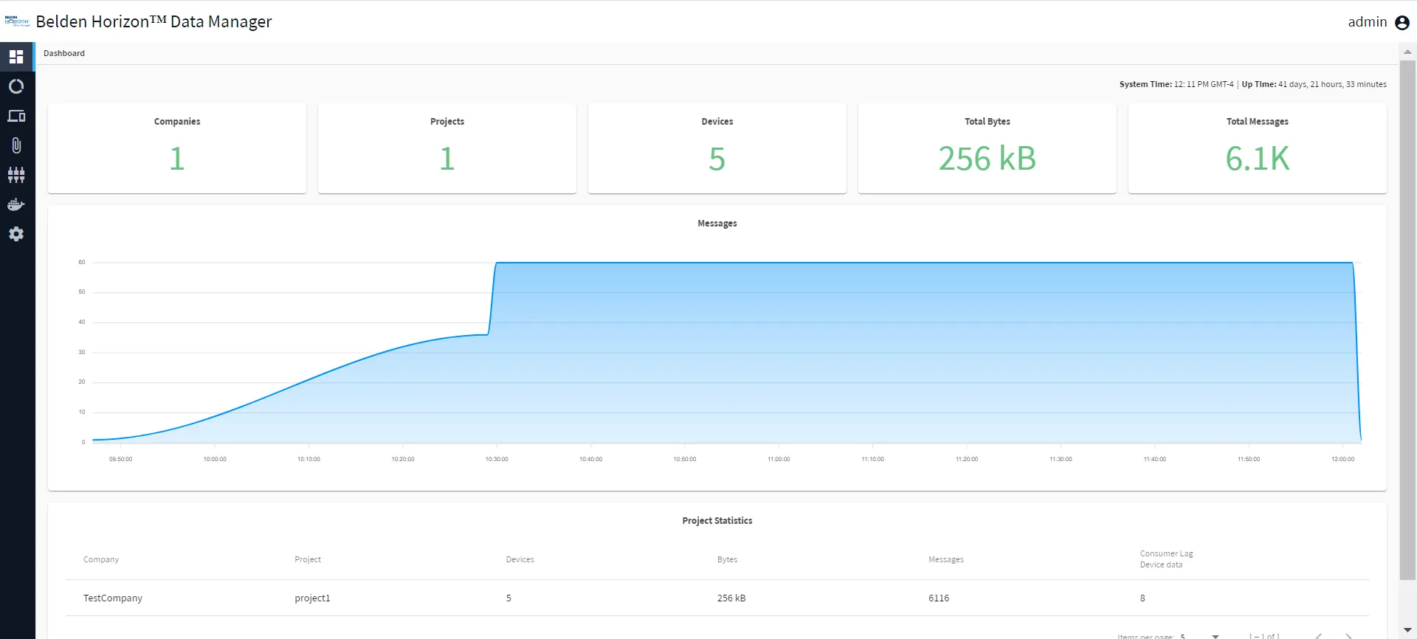The width and height of the screenshot is (1417, 639).
Task: Click the Companies count card
Action: [177, 148]
